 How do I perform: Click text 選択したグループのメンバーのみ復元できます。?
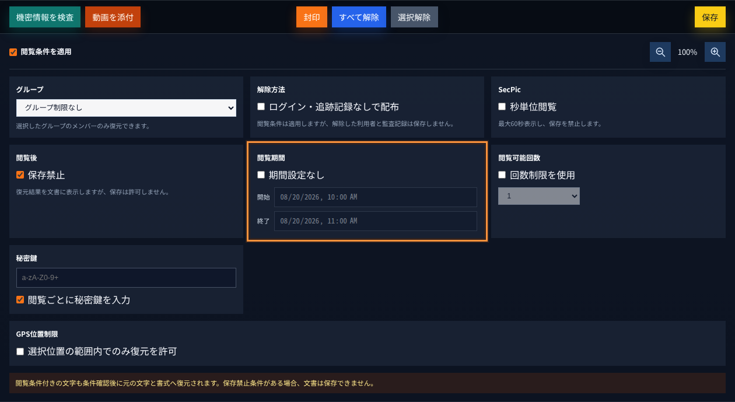pyautogui.click(x=83, y=126)
